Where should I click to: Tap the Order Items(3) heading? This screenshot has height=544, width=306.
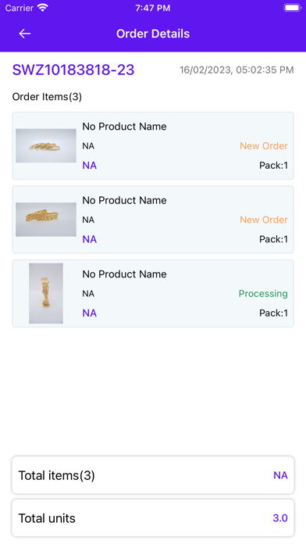[x=47, y=97]
